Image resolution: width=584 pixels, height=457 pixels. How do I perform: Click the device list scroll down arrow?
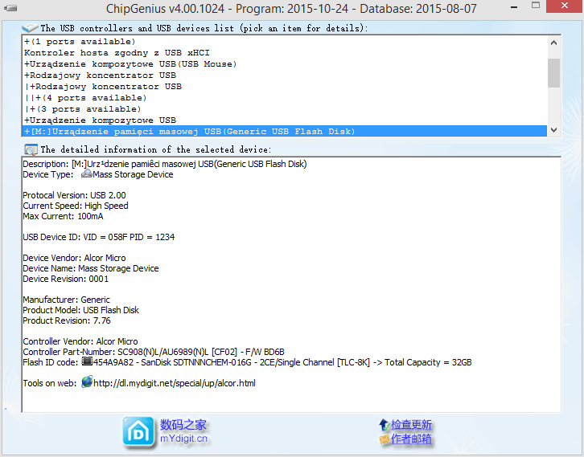tap(553, 130)
